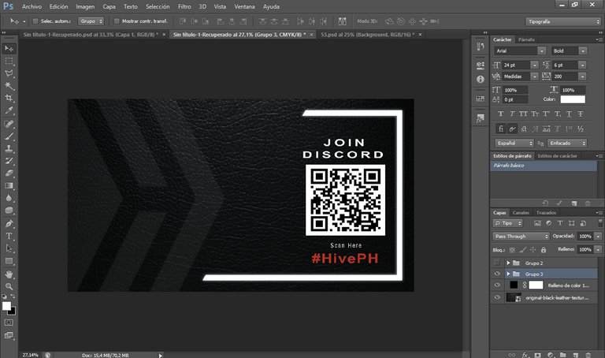Select the Crop tool

click(x=9, y=98)
